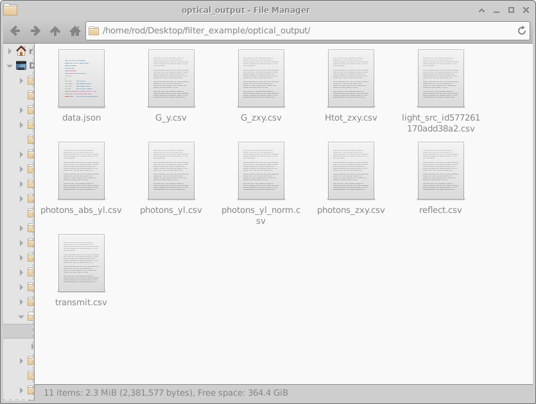The width and height of the screenshot is (536, 404).
Task: Select reflect.csv
Action: [440, 170]
